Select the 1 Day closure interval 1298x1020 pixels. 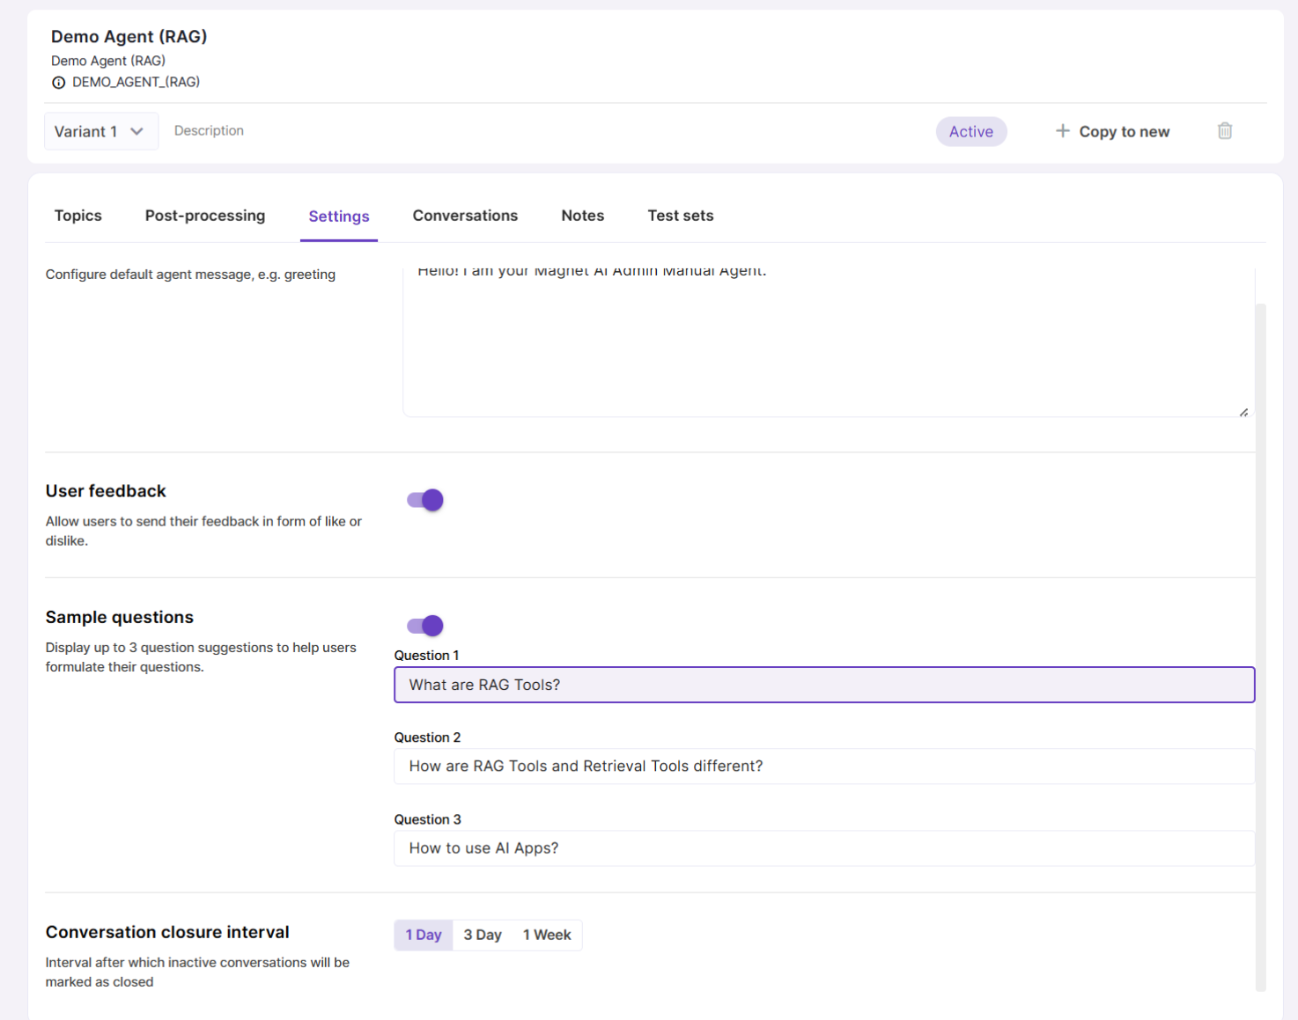coord(424,935)
